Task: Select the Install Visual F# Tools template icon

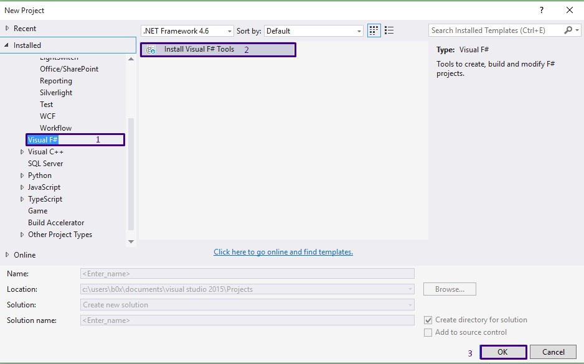Action: tap(152, 50)
